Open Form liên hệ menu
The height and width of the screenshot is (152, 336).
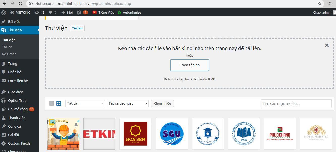pyautogui.click(x=20, y=81)
